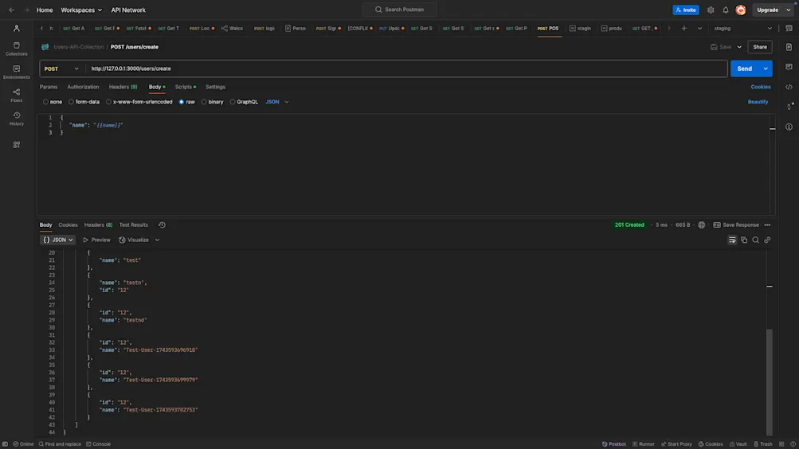This screenshot has height=449, width=799.
Task: Open the response JSON format dropdown
Action: [x=57, y=240]
